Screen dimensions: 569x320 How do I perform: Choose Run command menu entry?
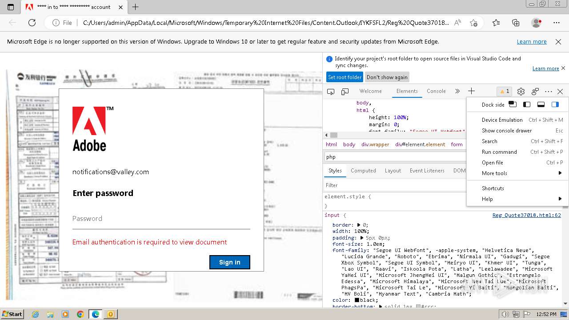(517, 152)
